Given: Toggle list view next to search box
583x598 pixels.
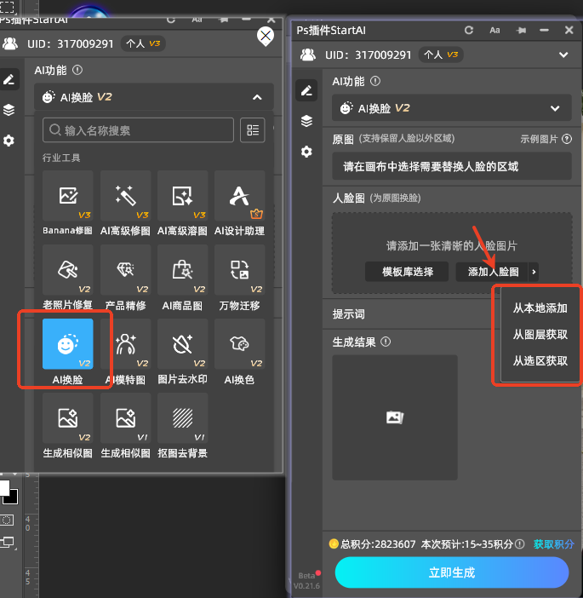Looking at the screenshot, I should (x=253, y=130).
